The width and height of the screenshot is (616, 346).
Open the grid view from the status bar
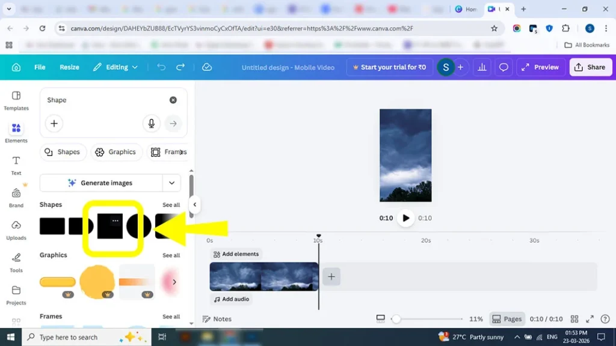(574, 319)
